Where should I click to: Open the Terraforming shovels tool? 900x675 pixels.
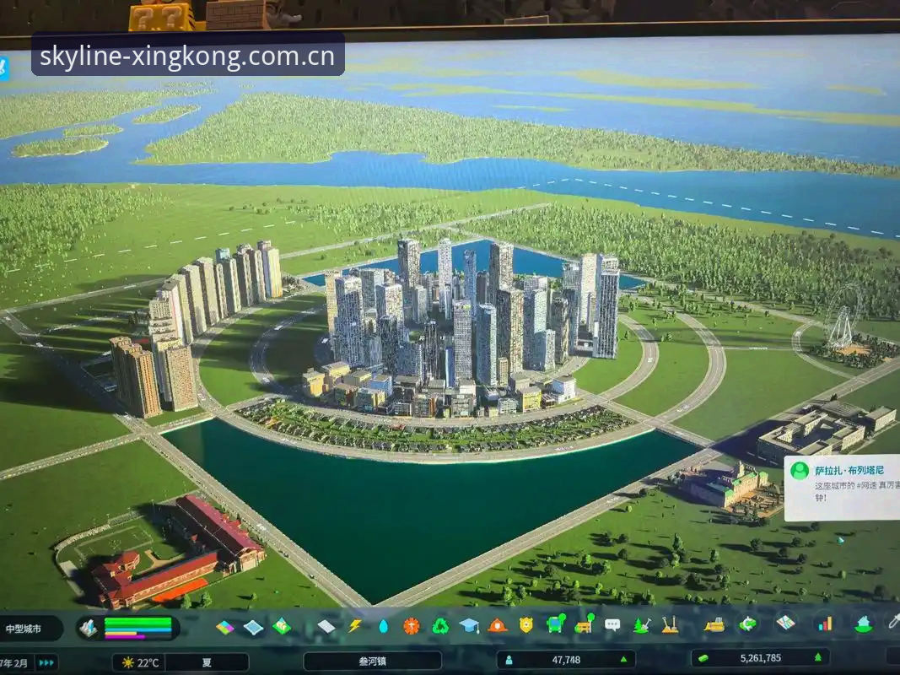click(x=669, y=624)
